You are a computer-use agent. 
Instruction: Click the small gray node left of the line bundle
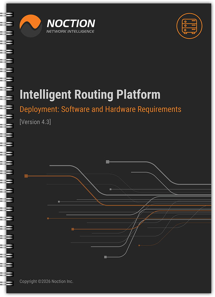[x=59, y=201]
